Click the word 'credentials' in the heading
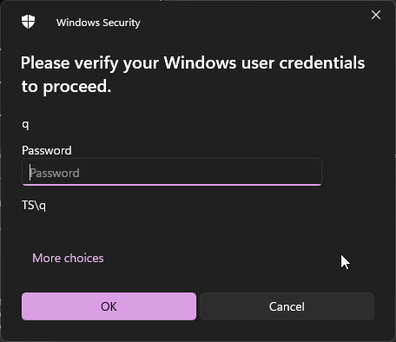This screenshot has width=396, height=342. pyautogui.click(x=322, y=63)
